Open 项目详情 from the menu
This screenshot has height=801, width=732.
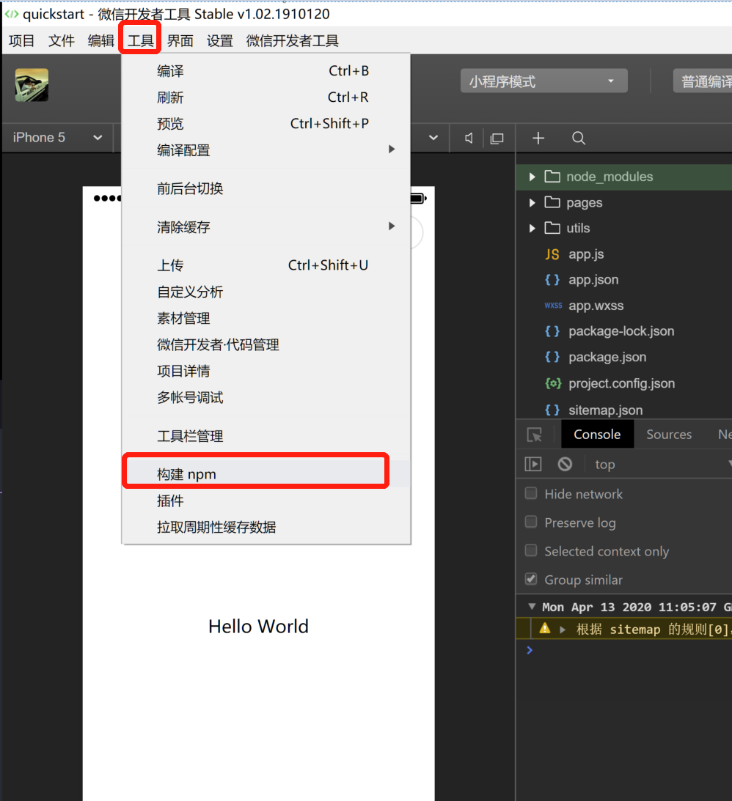coord(266,371)
